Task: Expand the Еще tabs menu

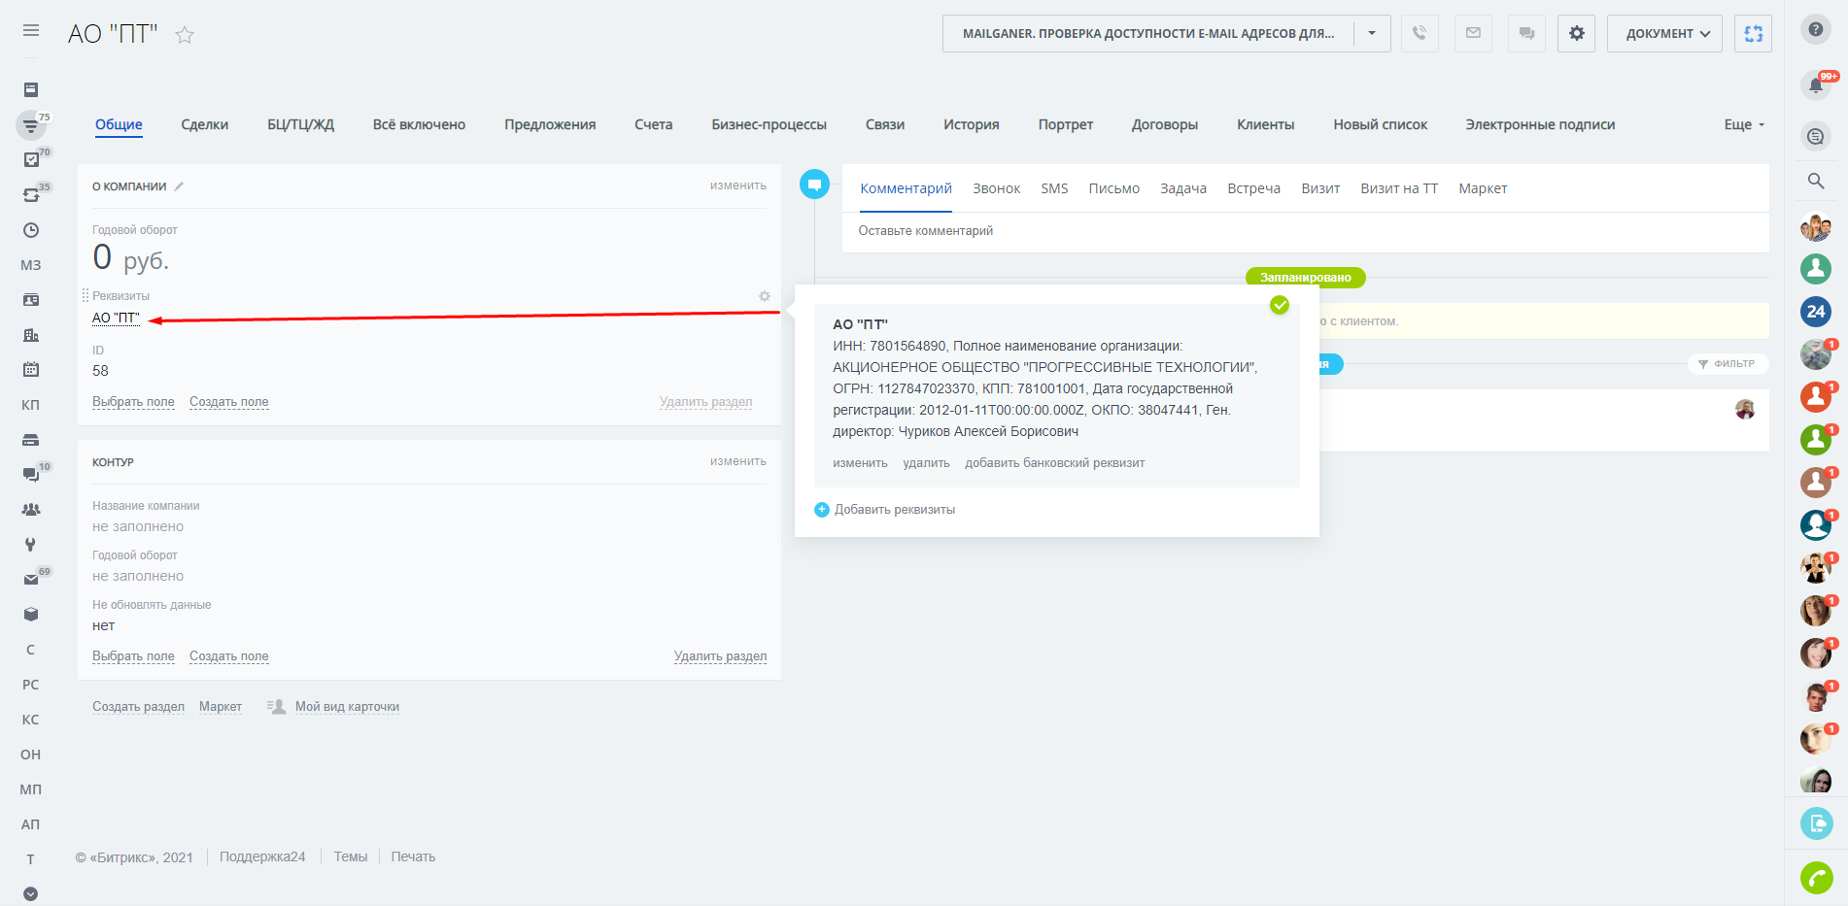Action: point(1744,124)
